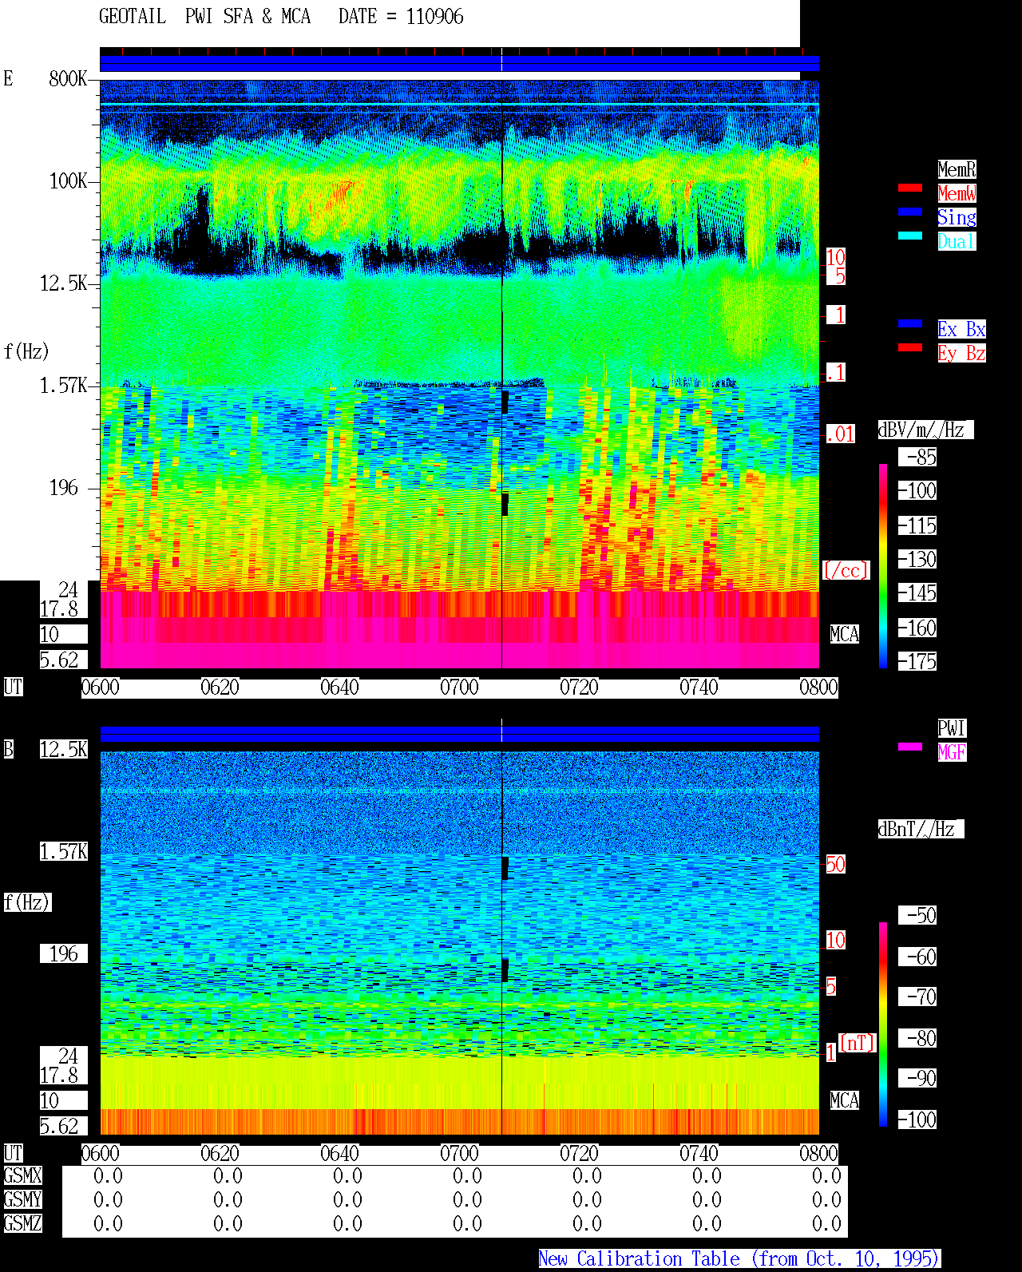Click the blue Sing legend swatch
Screen dimensions: 1022x1272
coord(910,212)
